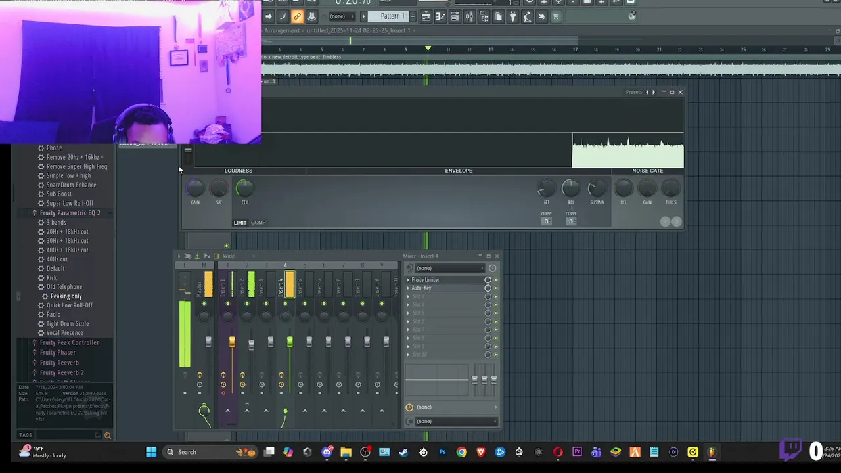
Task: Click the attack CURVE value 3 box
Action: 546,221
